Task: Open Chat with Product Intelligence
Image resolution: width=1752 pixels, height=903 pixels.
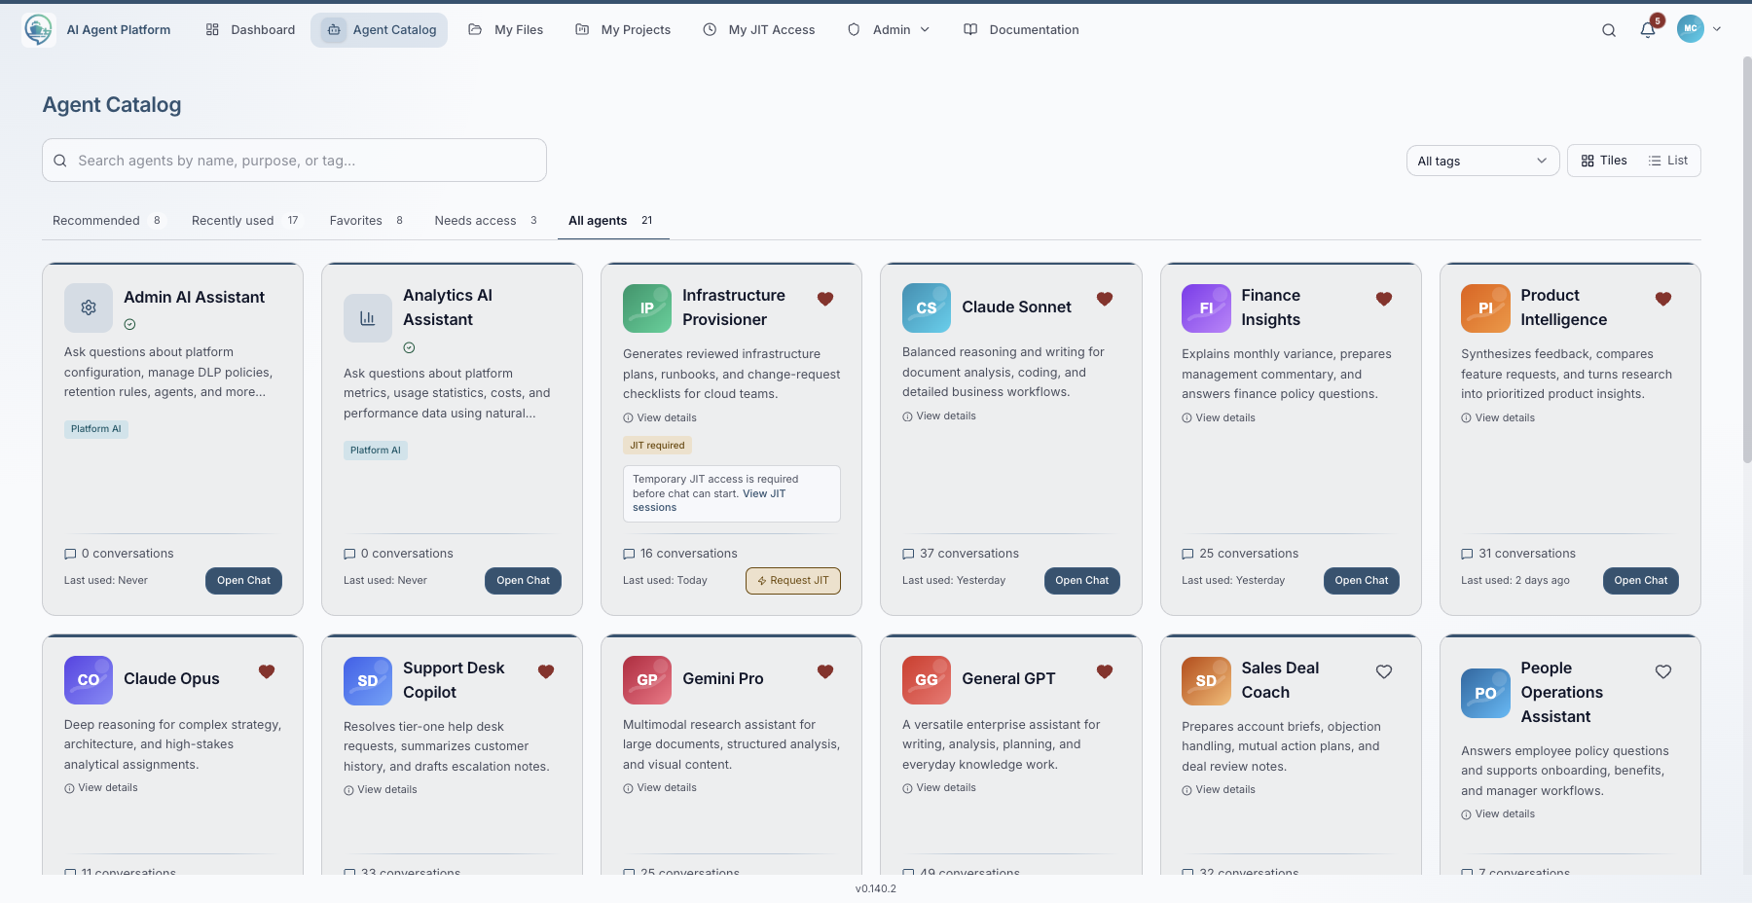Action: [x=1640, y=581]
